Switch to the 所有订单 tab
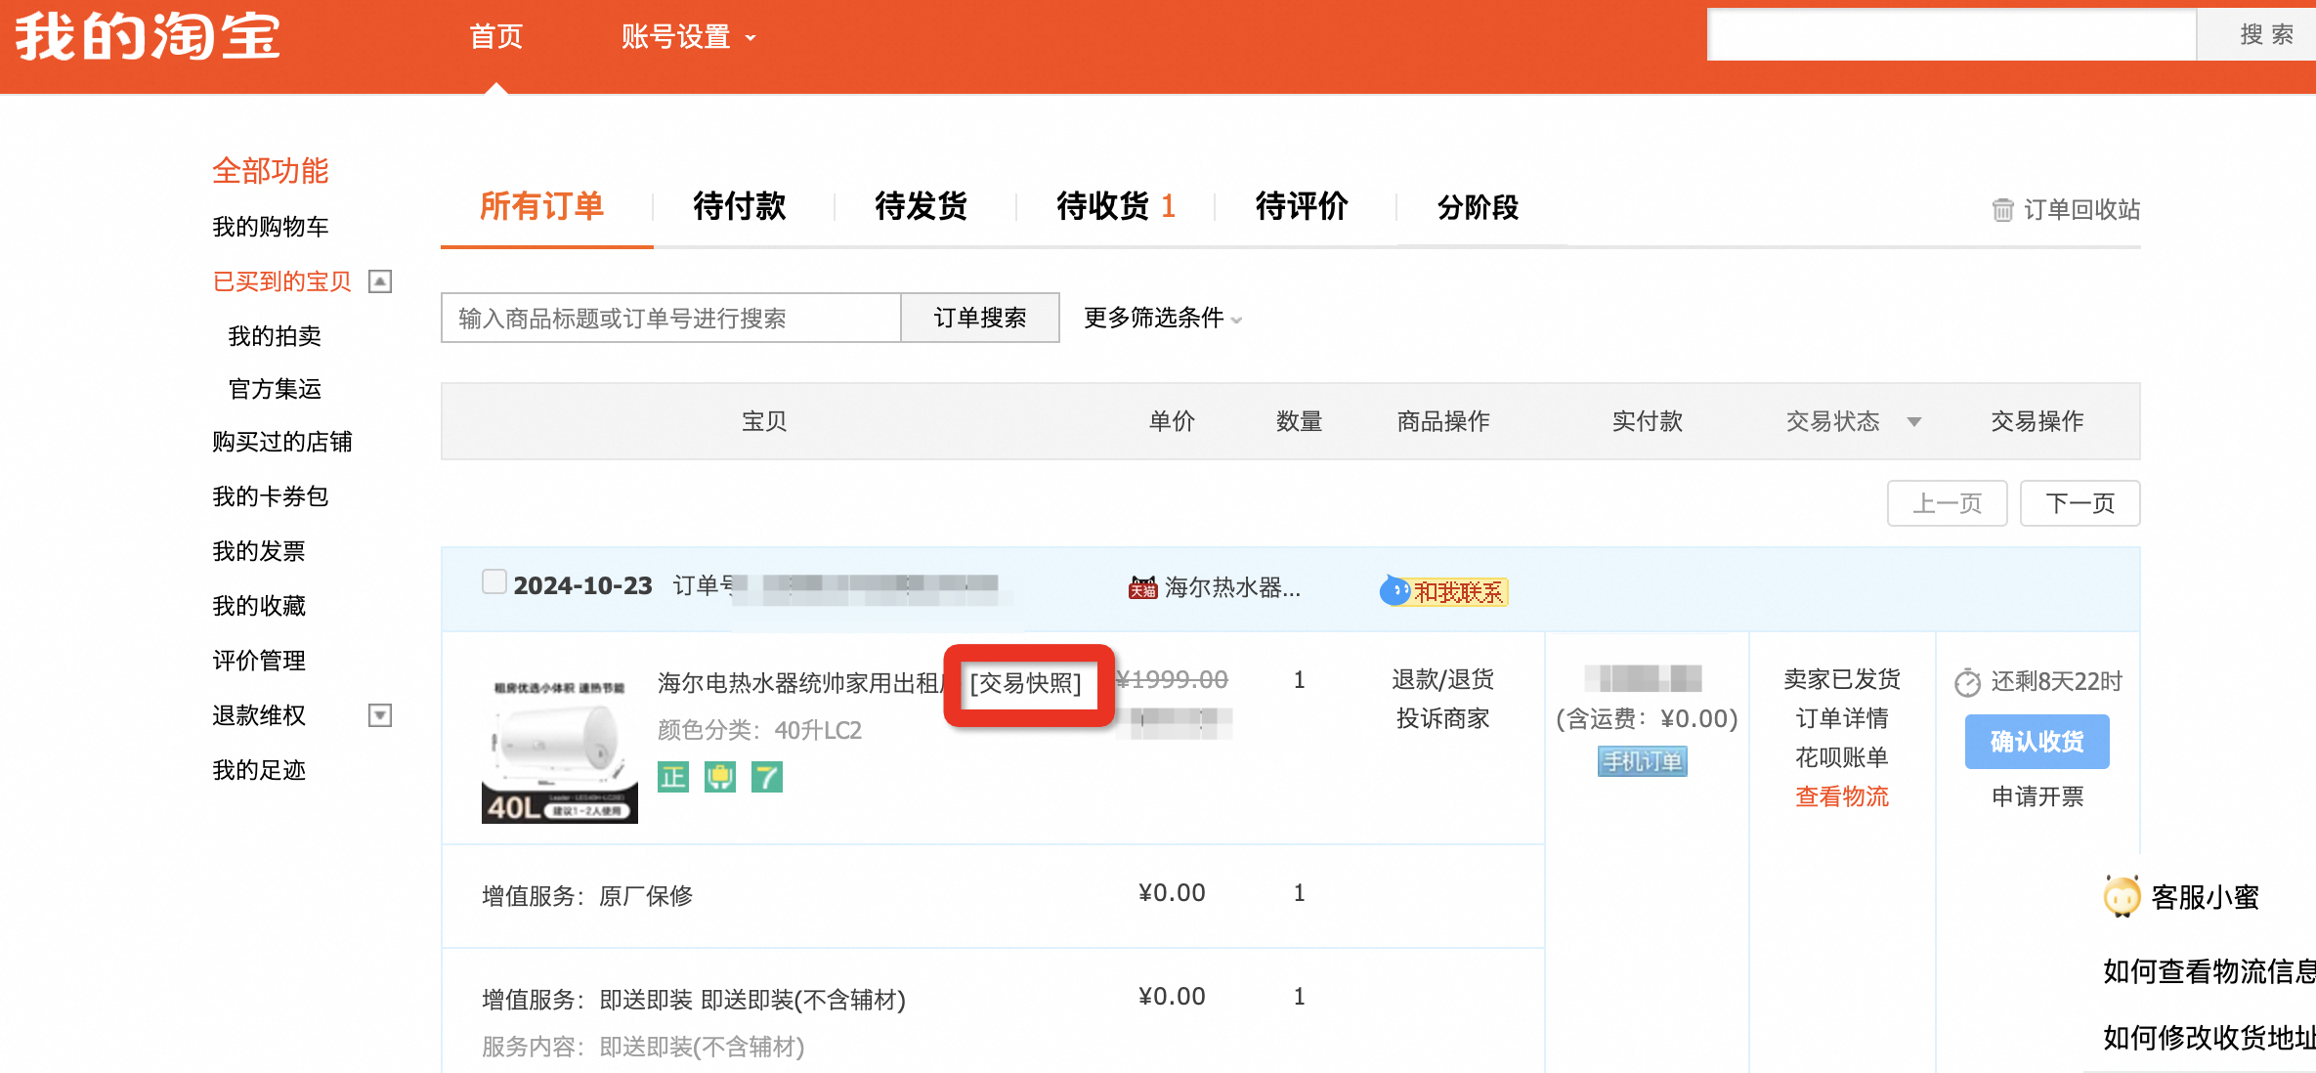 [x=542, y=207]
